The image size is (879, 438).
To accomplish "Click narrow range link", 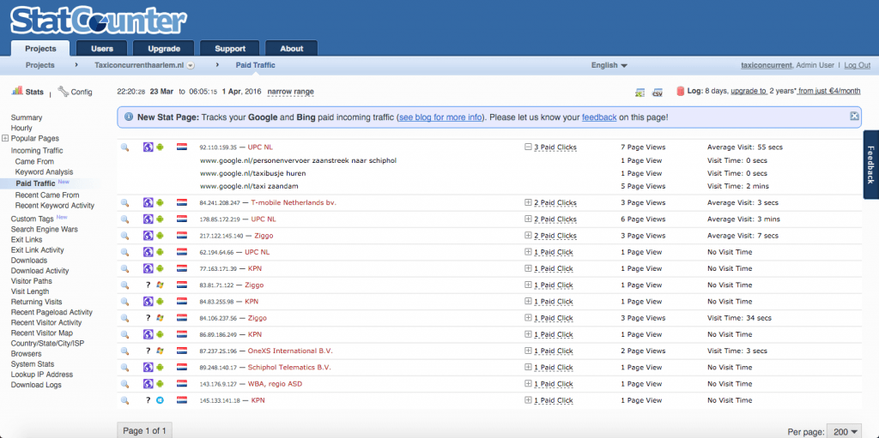I will pyautogui.click(x=290, y=92).
